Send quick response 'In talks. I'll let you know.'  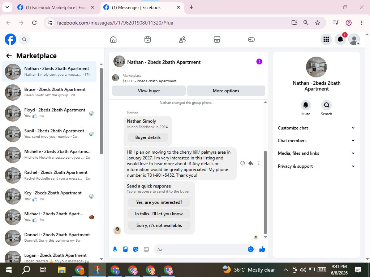coord(159,214)
